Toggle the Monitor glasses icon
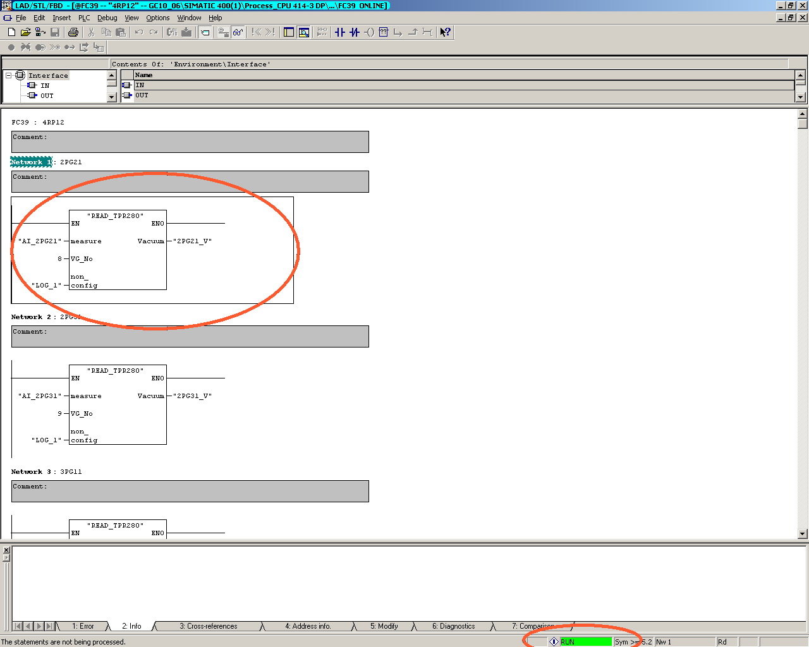This screenshot has height=647, width=809. [x=238, y=32]
